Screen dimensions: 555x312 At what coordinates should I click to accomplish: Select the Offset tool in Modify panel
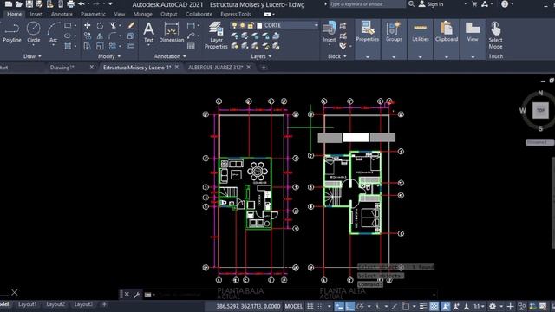pyautogui.click(x=131, y=46)
